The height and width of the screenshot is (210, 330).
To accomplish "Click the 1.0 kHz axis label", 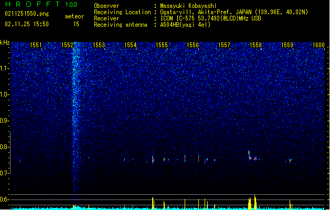I will coord(5,94).
